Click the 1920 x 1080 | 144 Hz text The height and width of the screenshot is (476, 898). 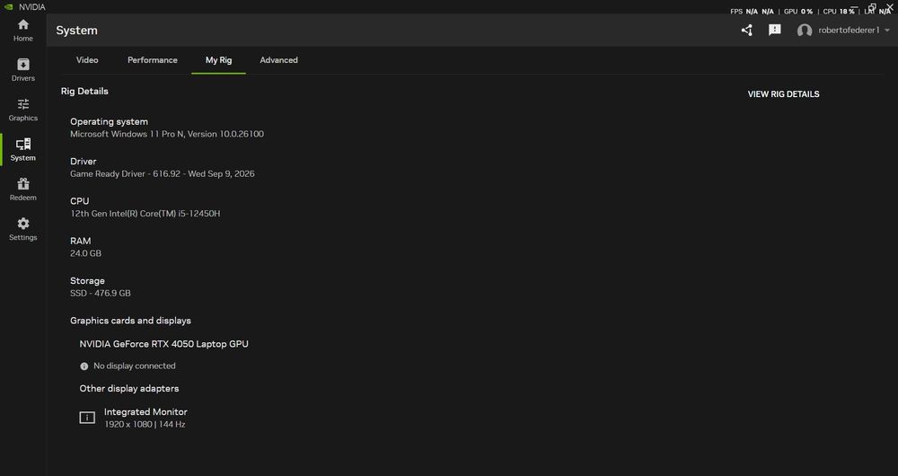[145, 425]
